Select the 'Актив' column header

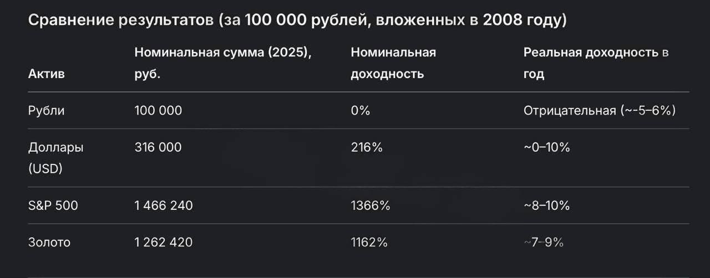coord(47,74)
